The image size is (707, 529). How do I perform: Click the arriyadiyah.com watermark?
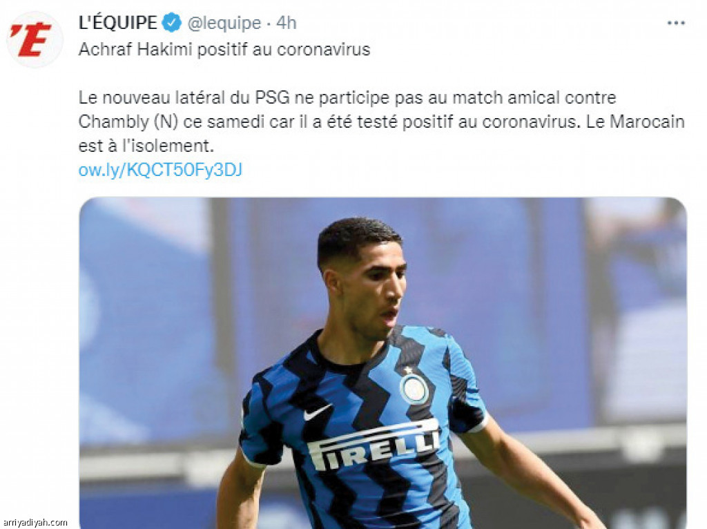point(35,522)
